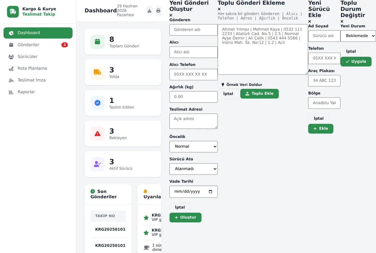This screenshot has width=376, height=253.
Task: Click the red Bekleyen warning icon
Action: [x=97, y=133]
